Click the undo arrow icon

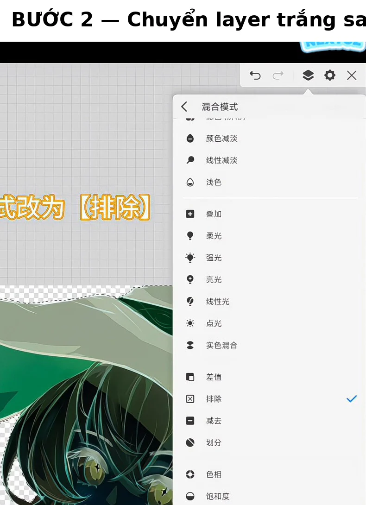click(255, 76)
